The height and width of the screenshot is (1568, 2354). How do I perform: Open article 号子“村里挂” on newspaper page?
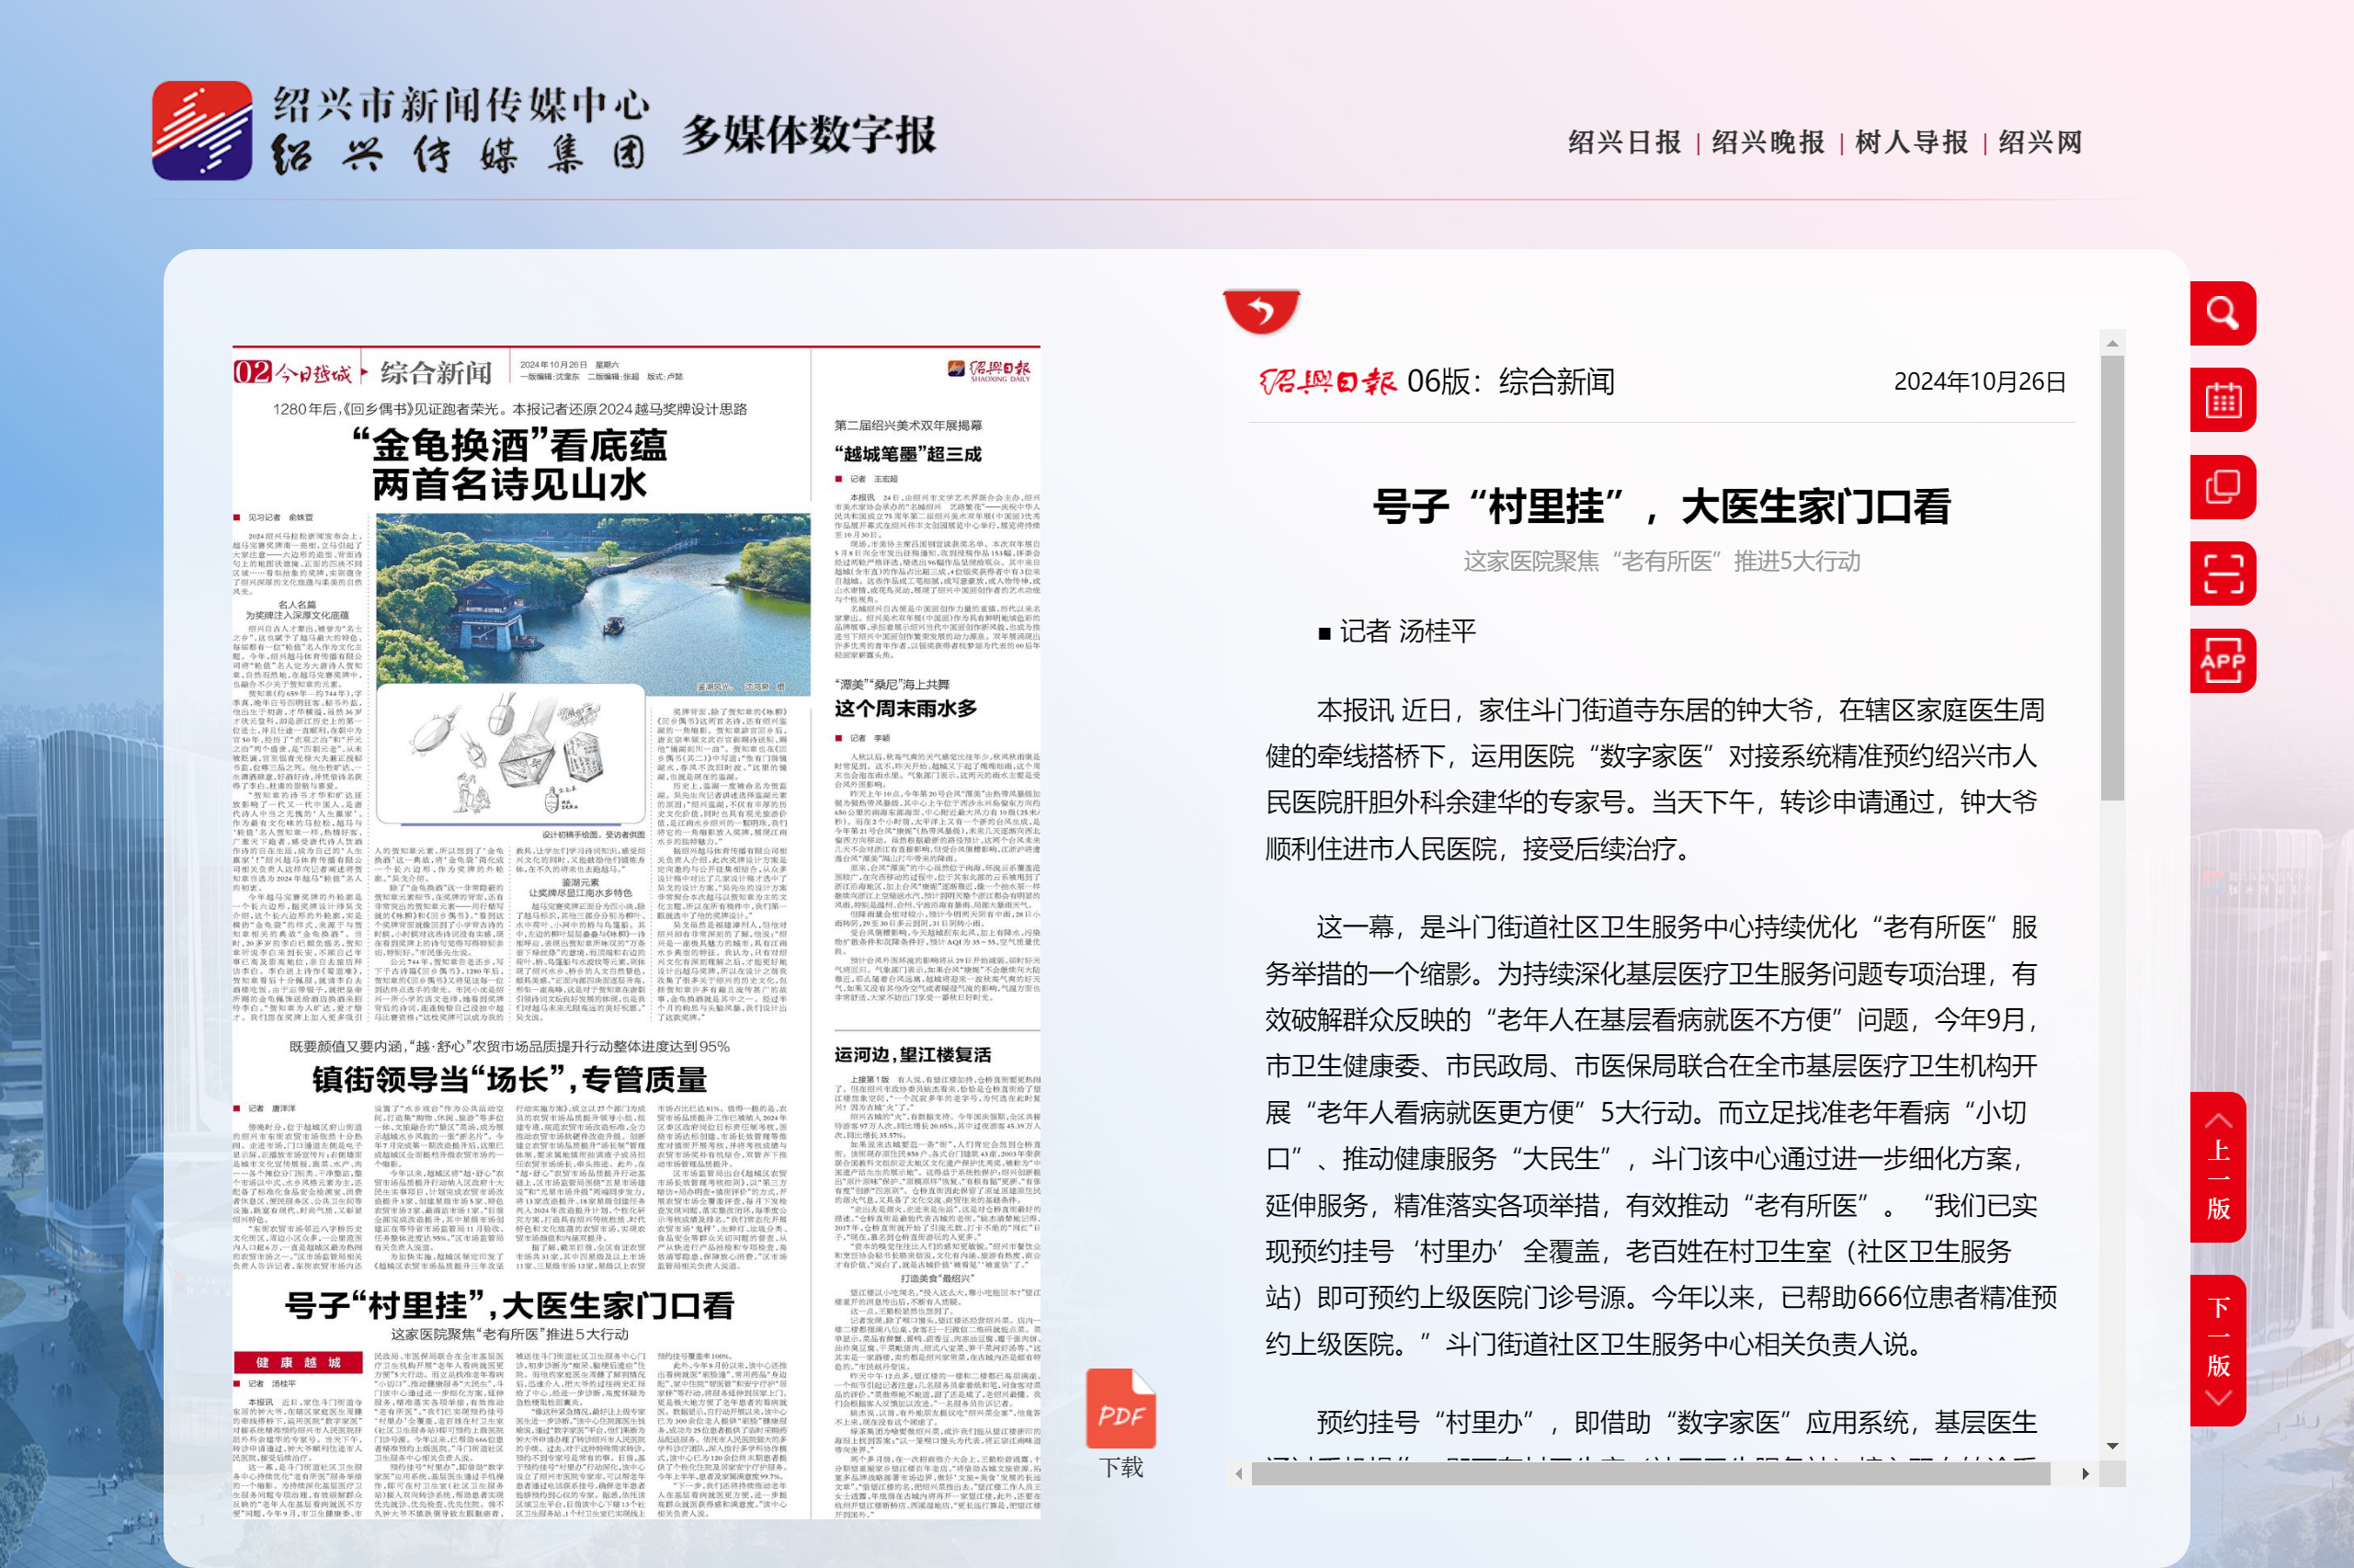tap(510, 1305)
